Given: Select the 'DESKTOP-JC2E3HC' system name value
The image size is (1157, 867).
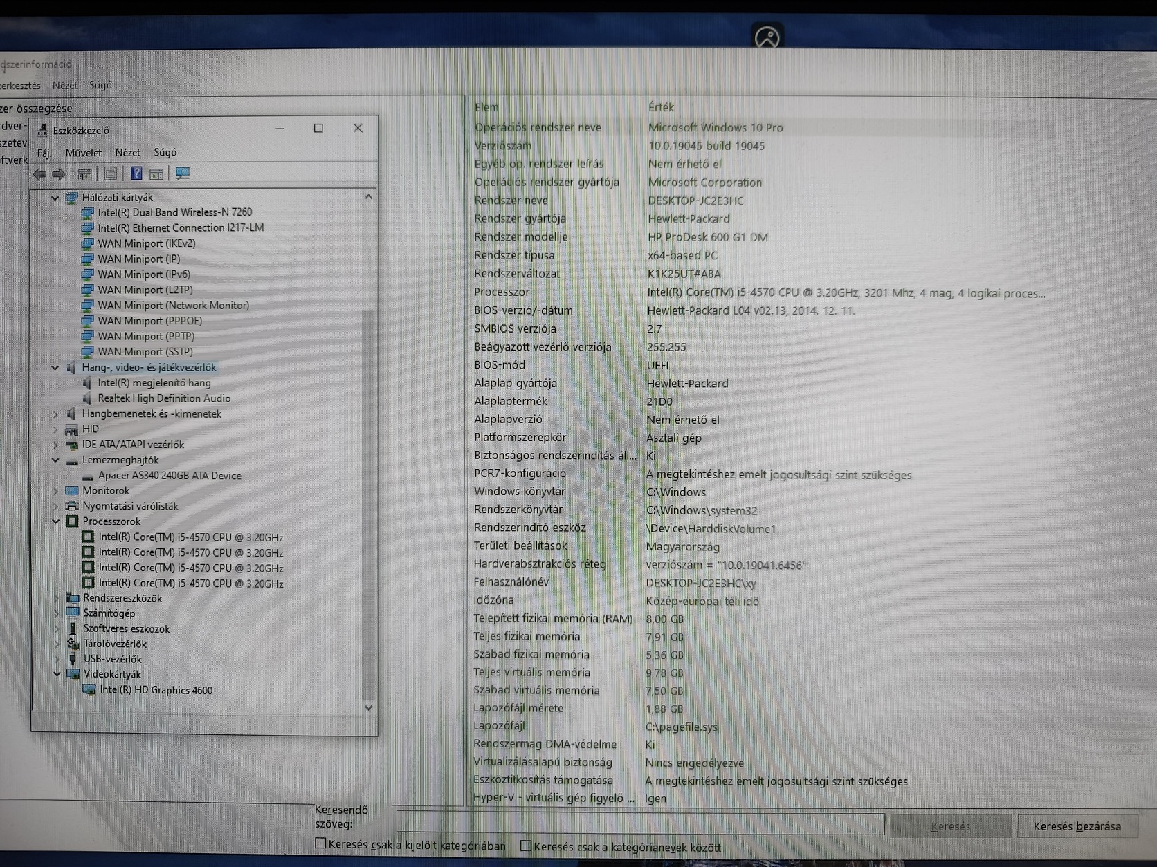Looking at the screenshot, I should click(x=695, y=201).
